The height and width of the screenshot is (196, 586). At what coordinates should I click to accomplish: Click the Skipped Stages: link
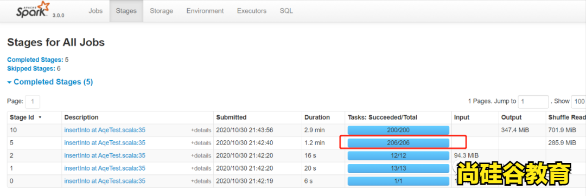31,69
